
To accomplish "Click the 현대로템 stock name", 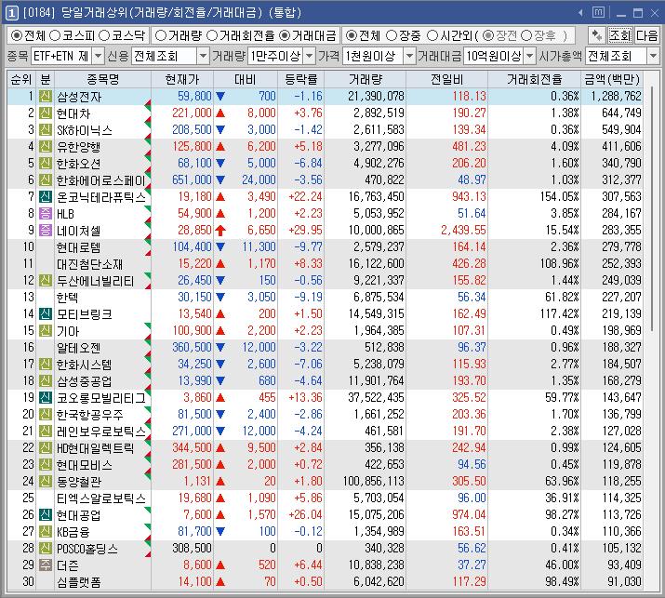I will [x=79, y=247].
